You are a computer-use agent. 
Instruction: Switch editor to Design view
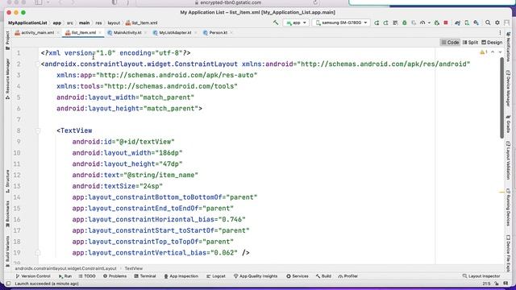(x=492, y=43)
